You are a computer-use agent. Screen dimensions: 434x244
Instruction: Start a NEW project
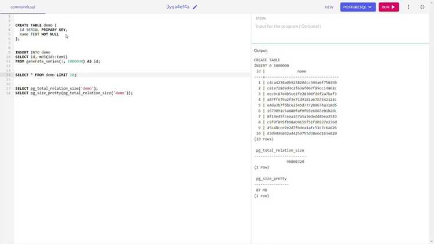pyautogui.click(x=329, y=7)
